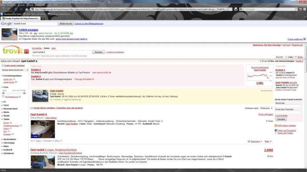Screen dimensions: 307x172
Task: Click the Durchschnittspreis price chart
Action: [259, 76]
